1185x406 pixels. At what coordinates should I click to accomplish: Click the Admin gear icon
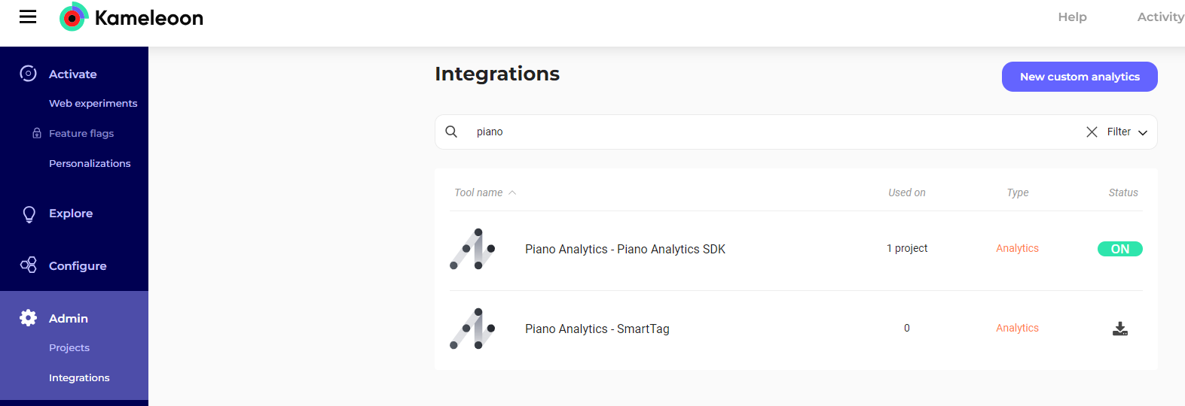[29, 318]
